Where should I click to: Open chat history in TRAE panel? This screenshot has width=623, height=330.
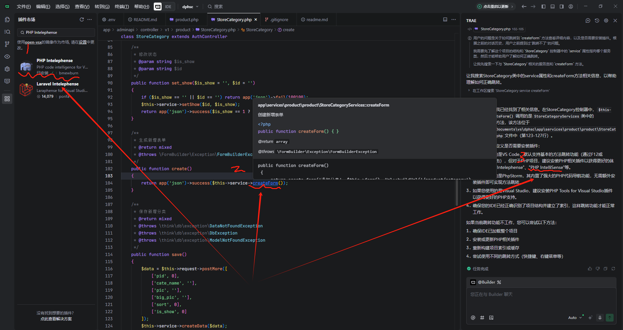pos(597,20)
